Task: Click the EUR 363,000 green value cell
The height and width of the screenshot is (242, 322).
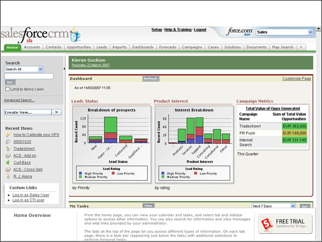Action: 294,126
